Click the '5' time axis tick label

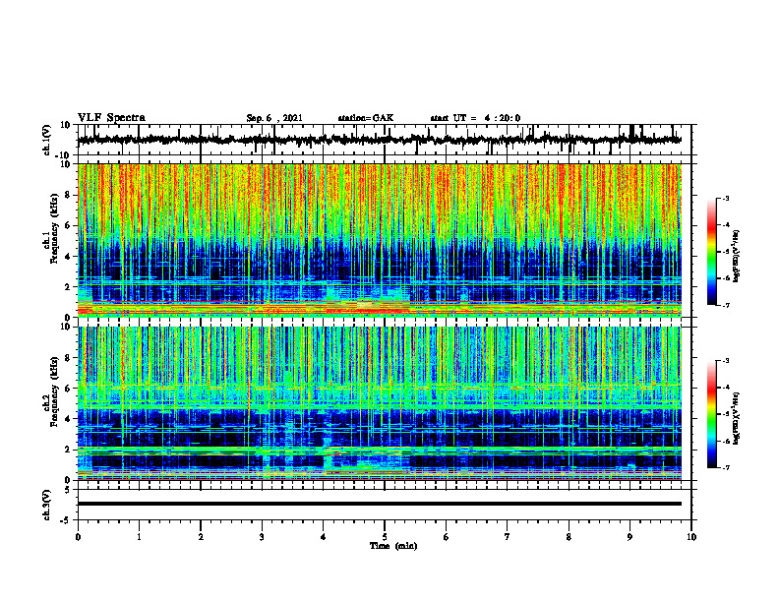click(385, 537)
